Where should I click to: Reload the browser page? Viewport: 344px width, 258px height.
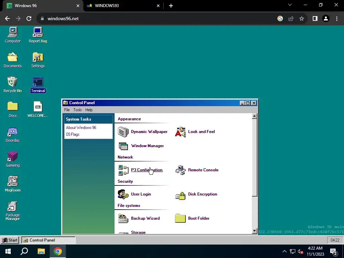(29, 19)
